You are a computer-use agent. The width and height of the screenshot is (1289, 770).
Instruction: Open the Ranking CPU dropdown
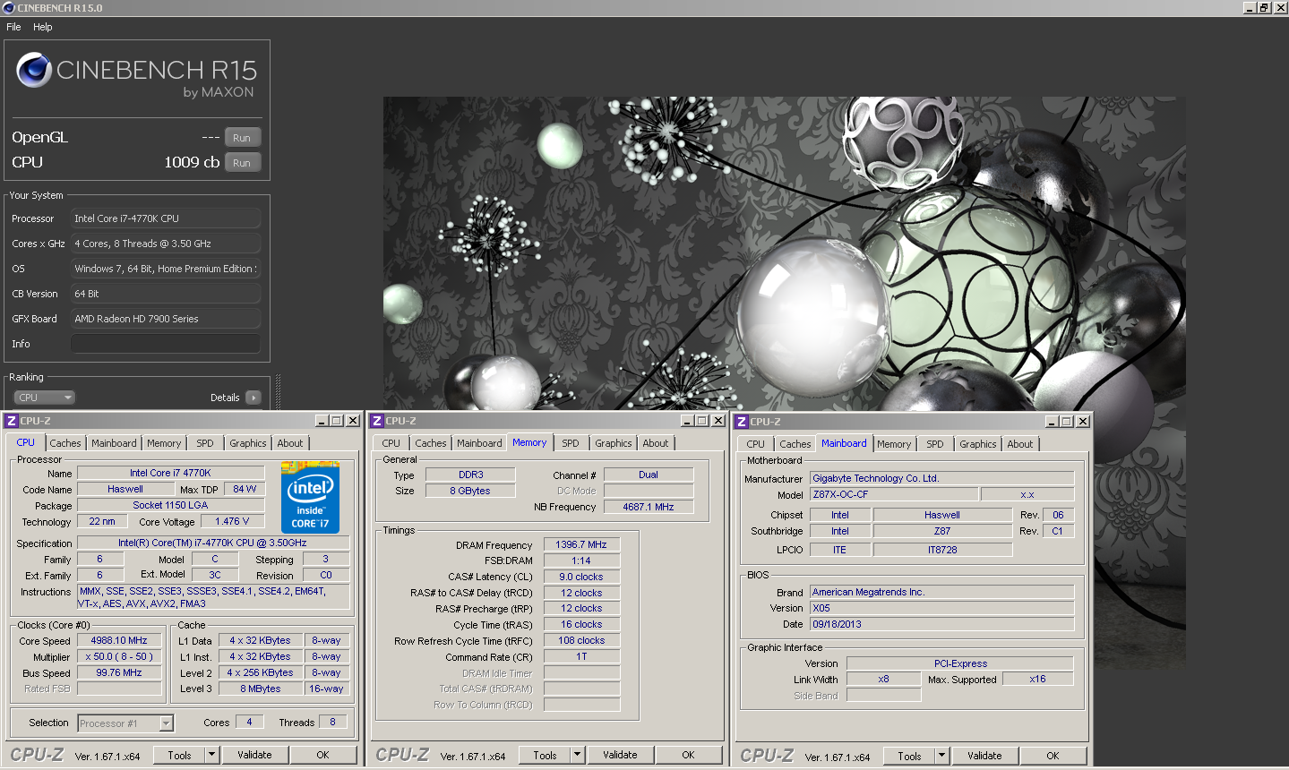pyautogui.click(x=44, y=398)
